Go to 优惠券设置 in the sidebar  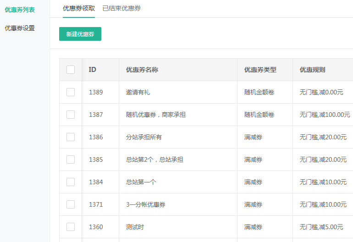[20, 28]
